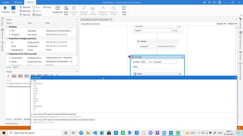Select the DEBUG ribbon tab
This screenshot has width=243, height=136.
click(x=30, y=2)
